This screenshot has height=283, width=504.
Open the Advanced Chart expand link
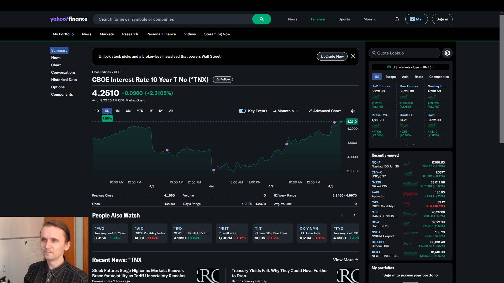coord(325,111)
